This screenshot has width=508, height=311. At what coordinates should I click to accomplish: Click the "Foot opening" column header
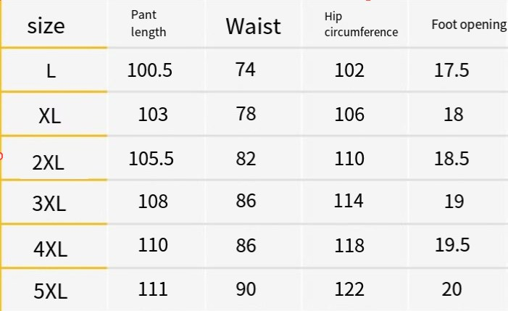click(468, 25)
